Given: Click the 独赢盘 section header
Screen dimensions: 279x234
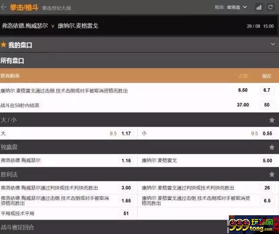Looking at the screenshot, I should tap(139, 147).
